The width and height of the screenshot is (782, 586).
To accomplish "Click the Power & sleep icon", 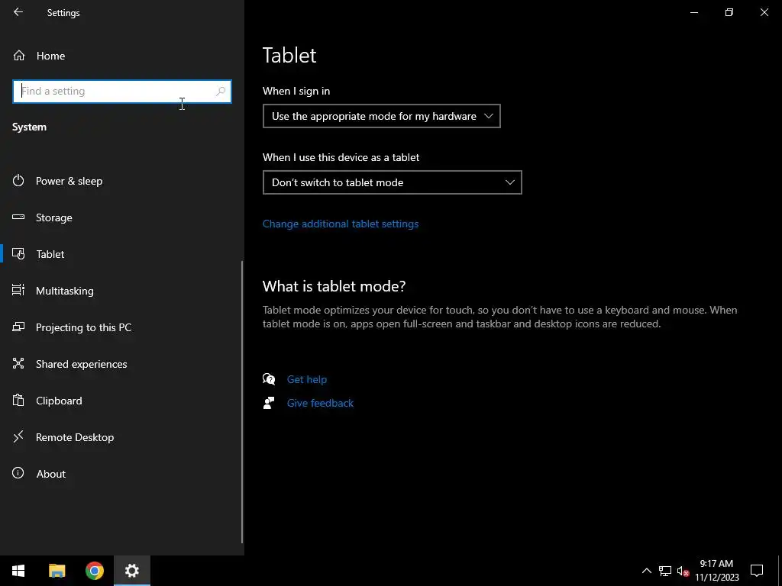I will pyautogui.click(x=19, y=181).
